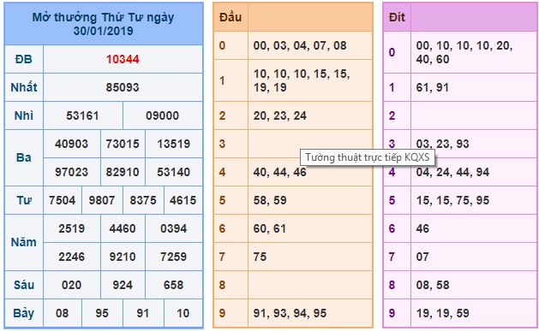Click fourth prize number 8375
539x331 pixels.
(143, 200)
